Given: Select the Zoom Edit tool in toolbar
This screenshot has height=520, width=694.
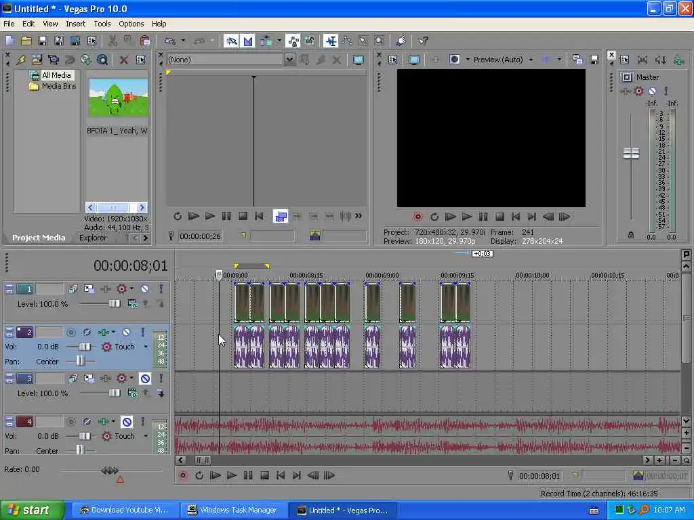Looking at the screenshot, I should (x=380, y=41).
